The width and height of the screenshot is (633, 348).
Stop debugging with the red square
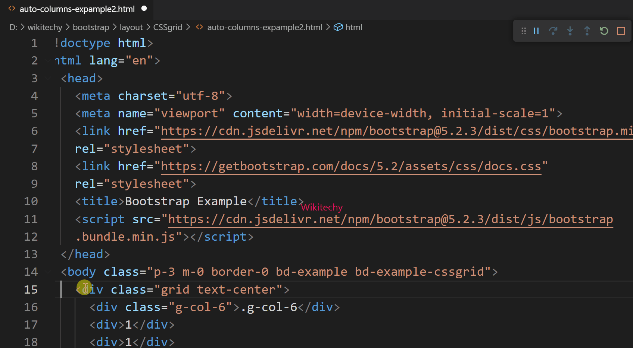pyautogui.click(x=621, y=31)
